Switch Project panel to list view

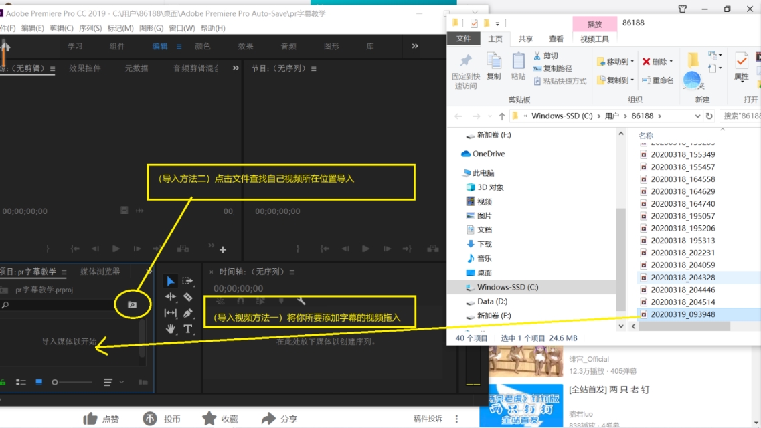tap(21, 382)
